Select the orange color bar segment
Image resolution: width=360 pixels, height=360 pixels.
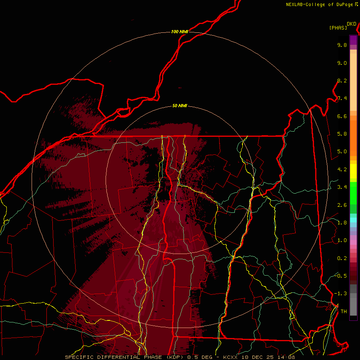click(353, 138)
